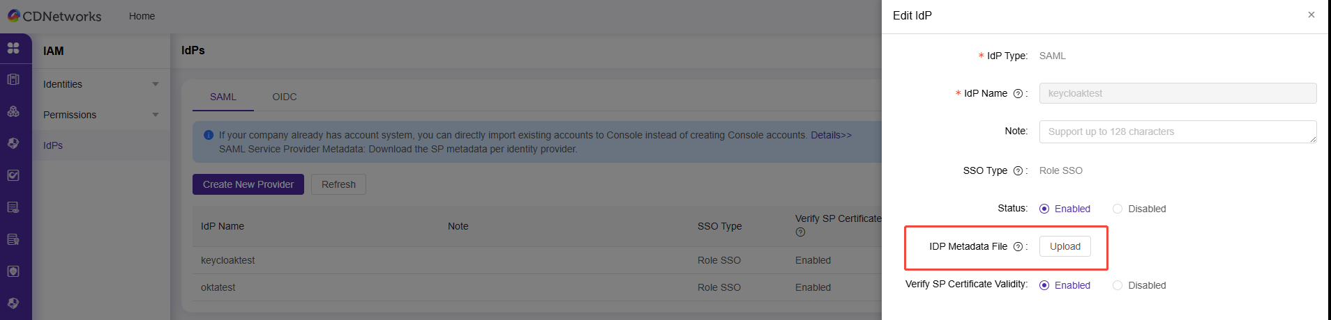Open the Home menu item
The width and height of the screenshot is (1331, 320).
[142, 16]
